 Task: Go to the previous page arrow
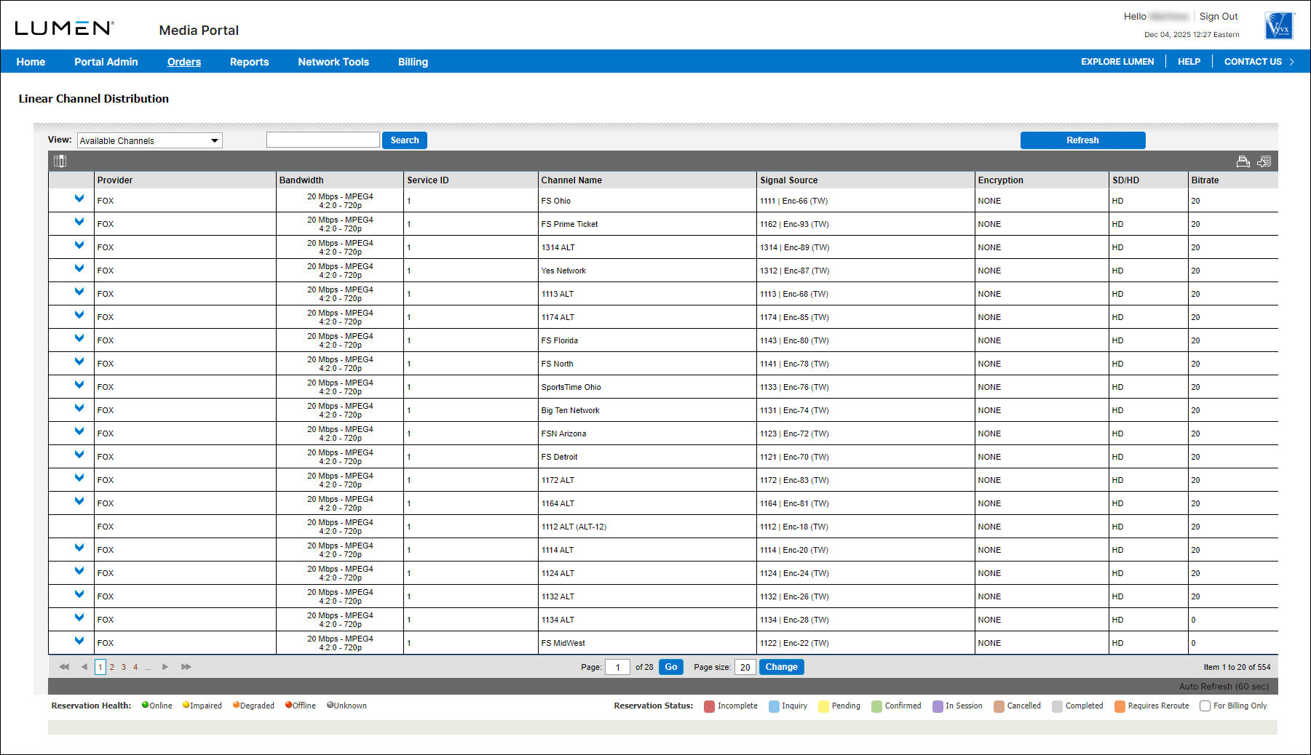[x=84, y=667]
